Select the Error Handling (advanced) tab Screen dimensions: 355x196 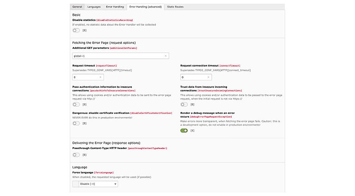[x=145, y=7]
